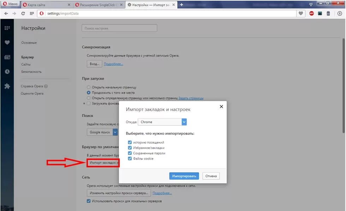Go back with the back arrow

tap(6, 13)
